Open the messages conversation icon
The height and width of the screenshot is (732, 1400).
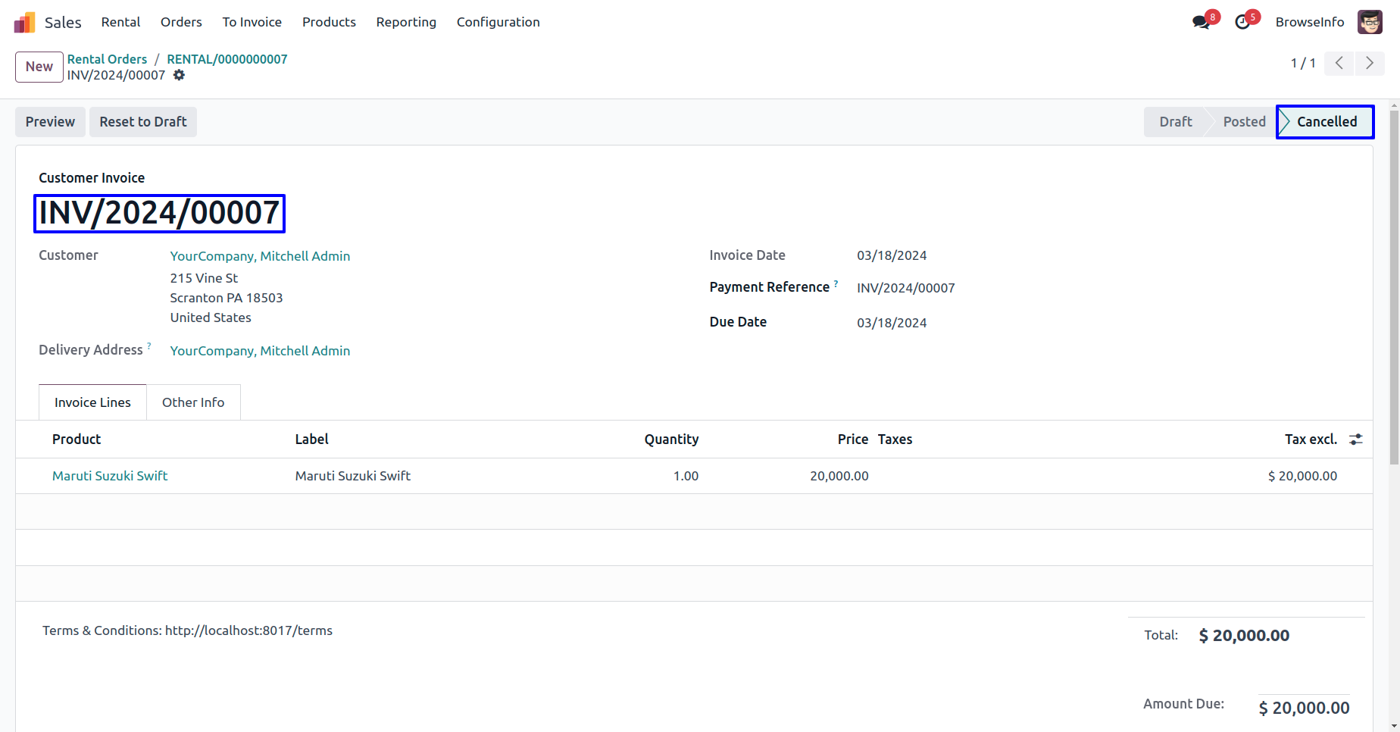pyautogui.click(x=1201, y=22)
